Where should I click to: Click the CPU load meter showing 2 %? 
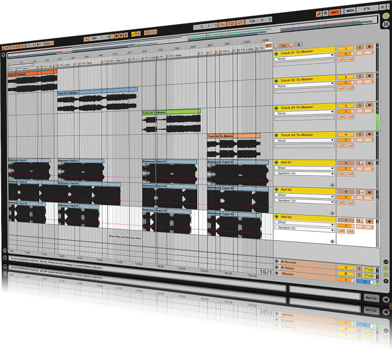point(367,9)
